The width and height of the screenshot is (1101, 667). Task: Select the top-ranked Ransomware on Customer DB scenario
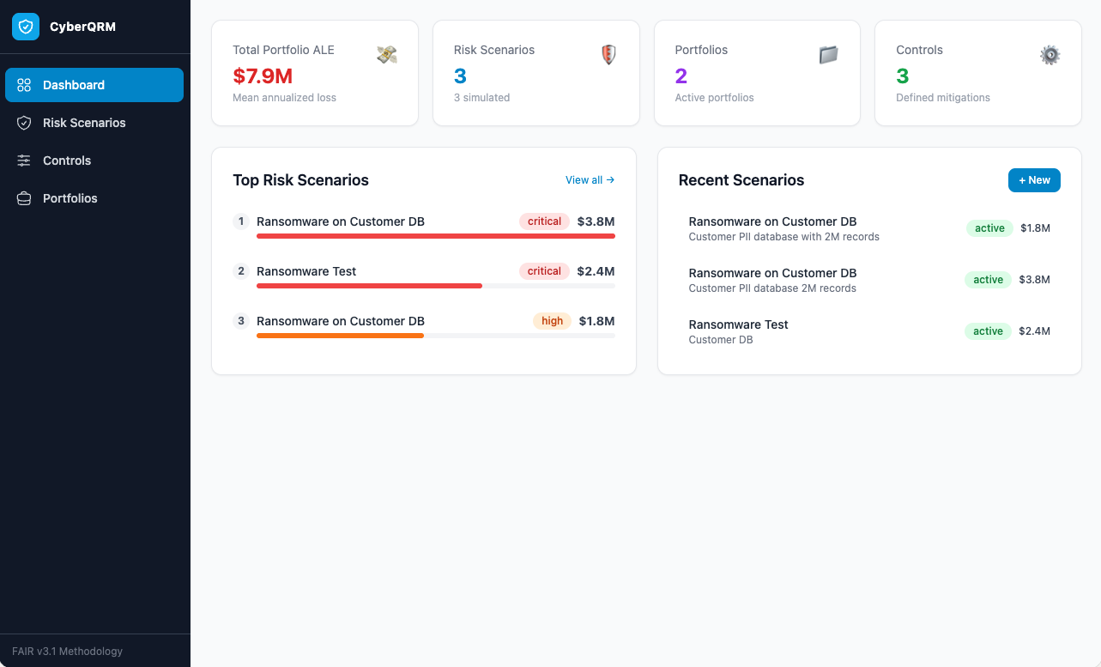pyautogui.click(x=341, y=221)
